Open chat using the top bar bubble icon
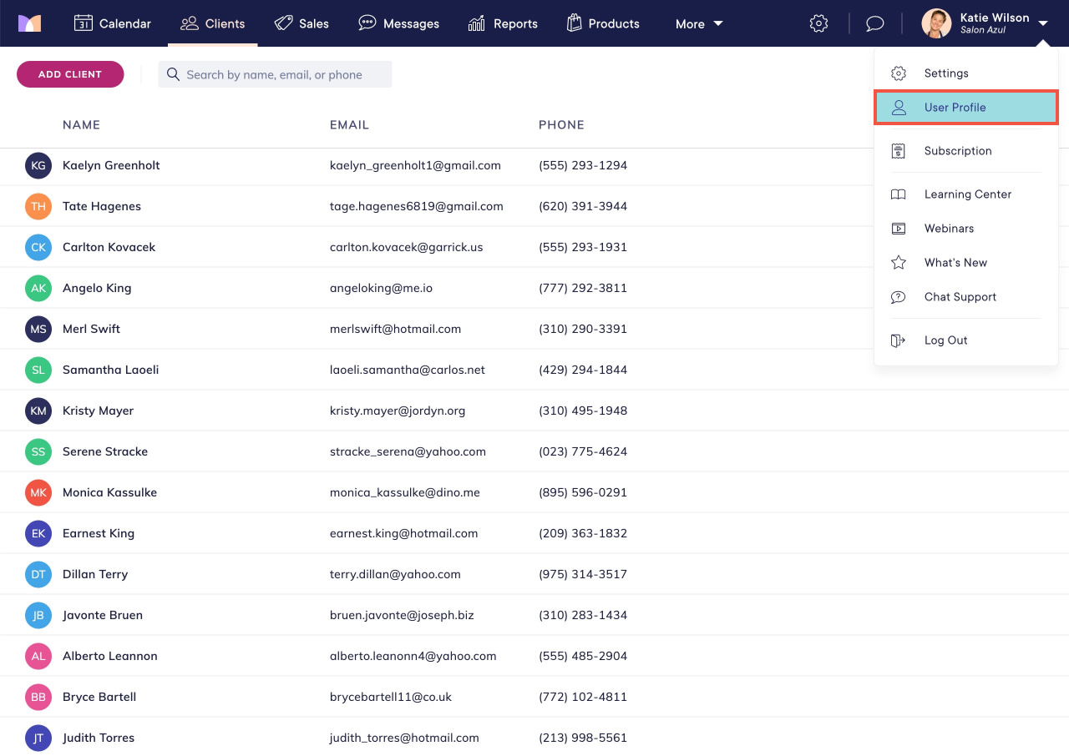 pyautogui.click(x=874, y=23)
